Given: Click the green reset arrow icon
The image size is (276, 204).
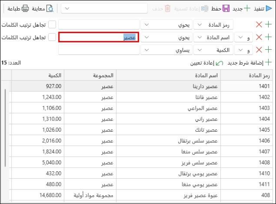Looking at the screenshot, I should coord(220,63).
